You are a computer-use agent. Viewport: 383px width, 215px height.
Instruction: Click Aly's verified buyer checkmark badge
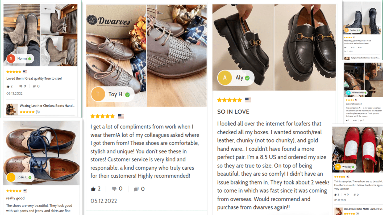point(247,78)
